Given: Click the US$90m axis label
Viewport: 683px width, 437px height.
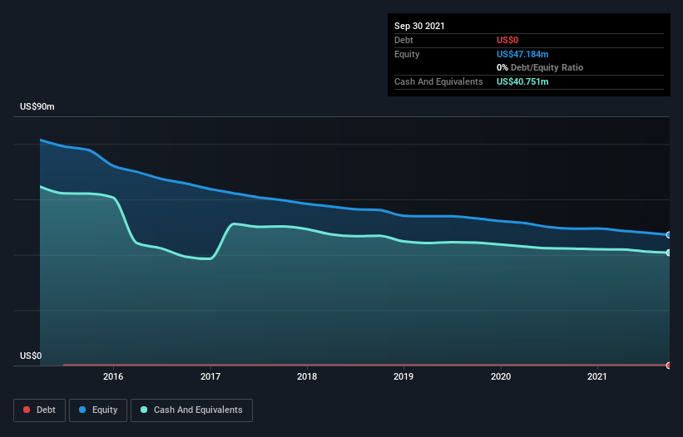Looking at the screenshot, I should (x=37, y=106).
